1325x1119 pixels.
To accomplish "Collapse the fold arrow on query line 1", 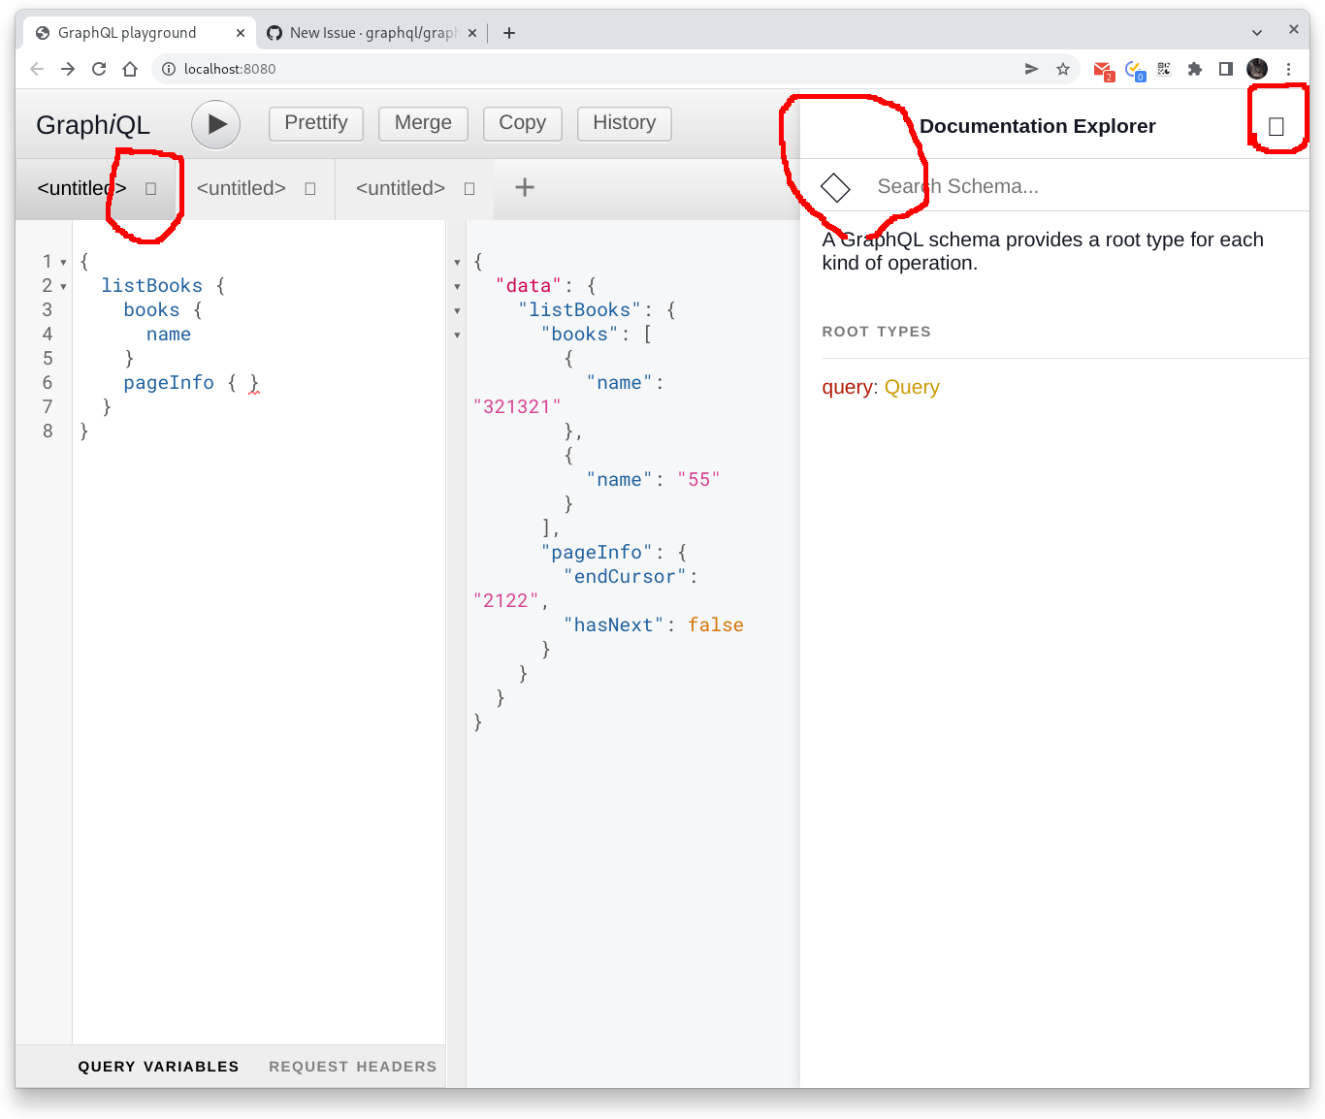I will (63, 263).
